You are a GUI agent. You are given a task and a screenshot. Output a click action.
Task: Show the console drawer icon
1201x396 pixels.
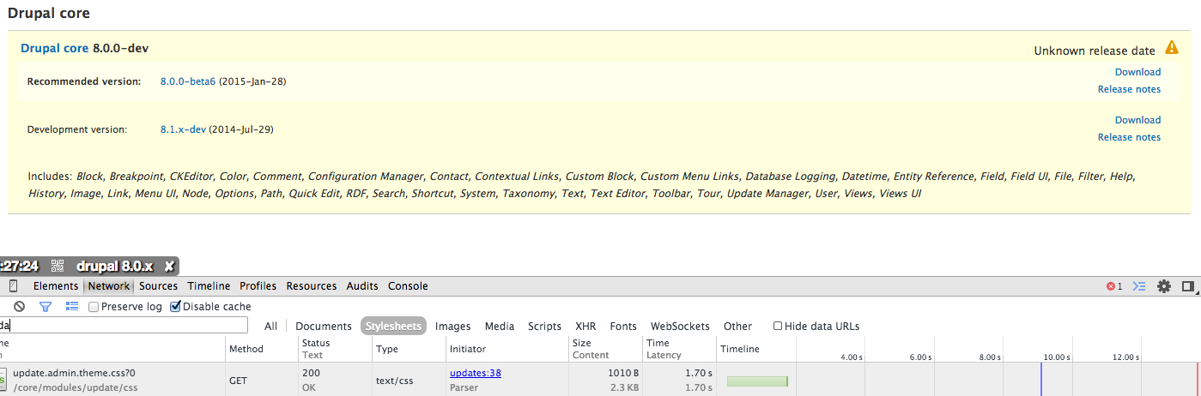tap(1140, 286)
